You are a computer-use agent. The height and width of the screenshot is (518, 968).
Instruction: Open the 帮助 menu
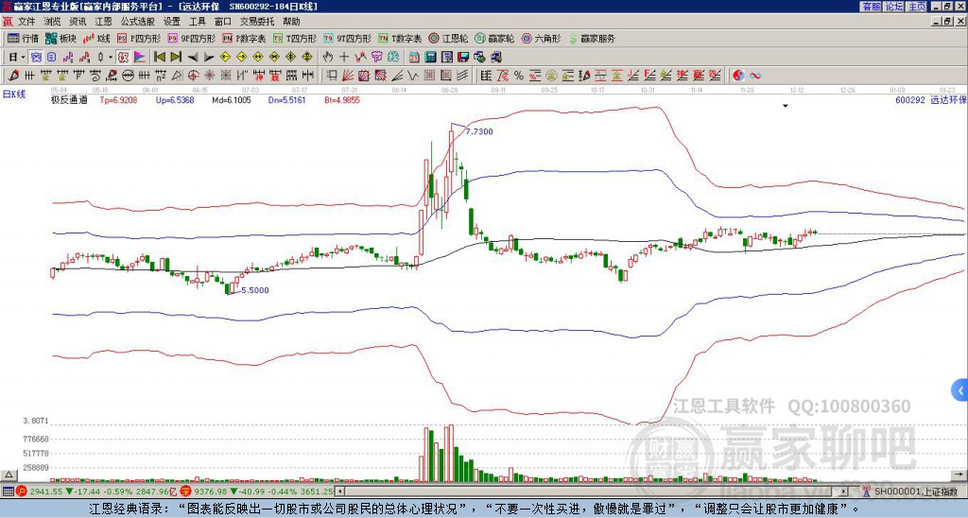pyautogui.click(x=291, y=22)
